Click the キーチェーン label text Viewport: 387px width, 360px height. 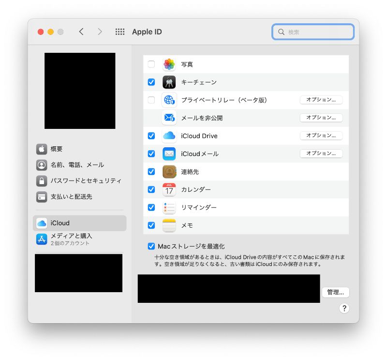pyautogui.click(x=199, y=82)
